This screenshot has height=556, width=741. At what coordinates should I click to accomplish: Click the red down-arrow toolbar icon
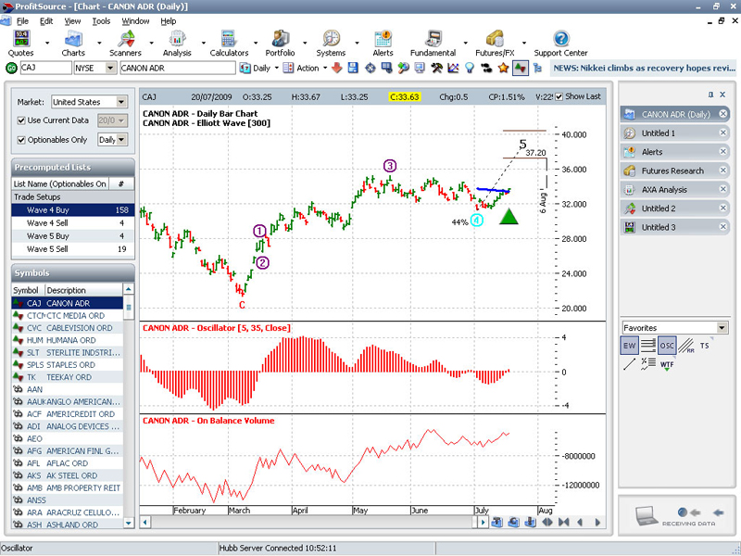click(336, 68)
